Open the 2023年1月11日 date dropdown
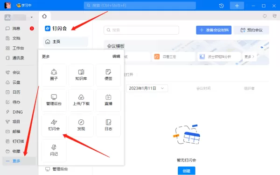This screenshot has width=280, height=175. [147, 88]
